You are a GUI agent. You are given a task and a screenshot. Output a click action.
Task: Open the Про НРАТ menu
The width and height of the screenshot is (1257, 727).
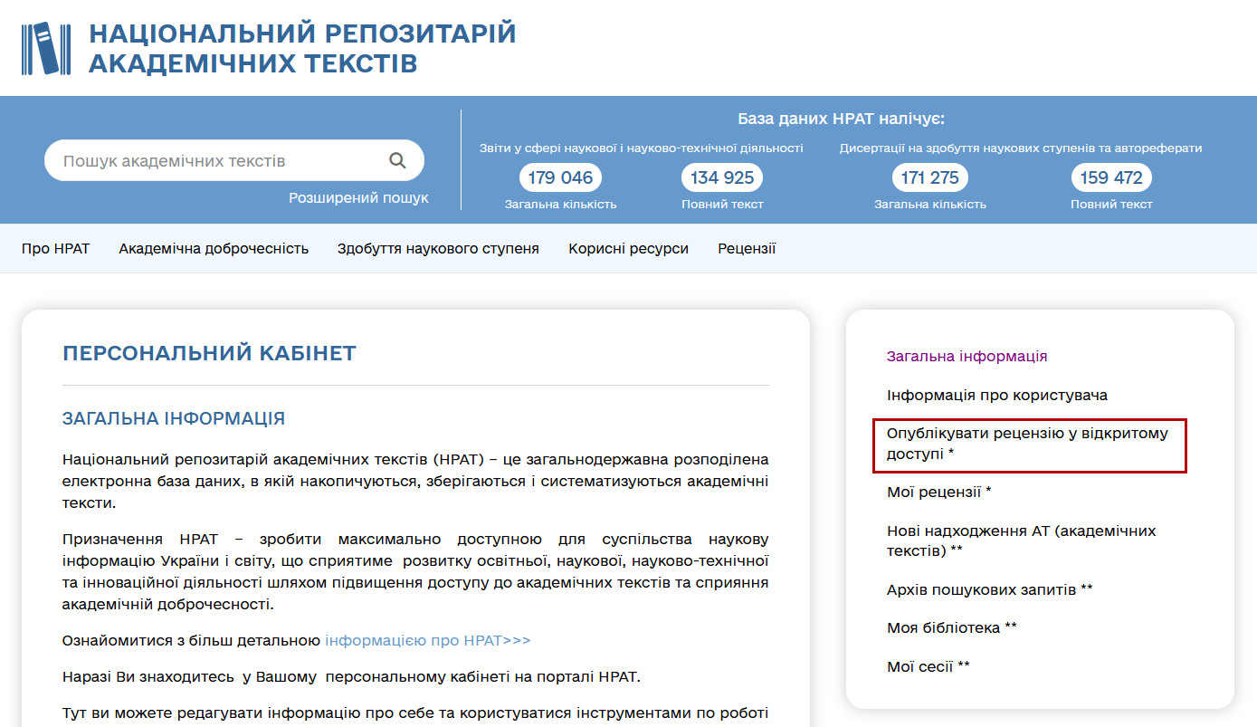click(56, 248)
